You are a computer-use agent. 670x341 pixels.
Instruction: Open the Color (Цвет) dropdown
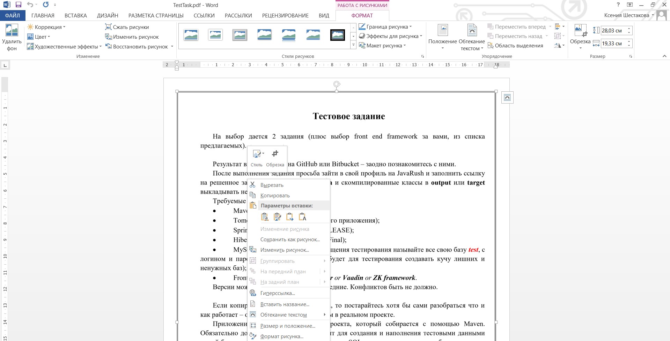click(x=39, y=37)
